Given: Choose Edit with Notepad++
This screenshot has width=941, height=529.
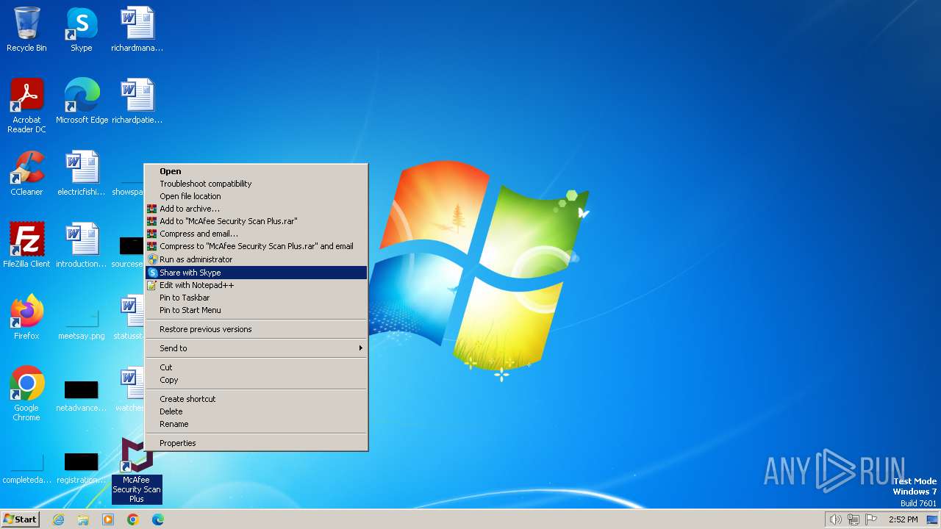Looking at the screenshot, I should [x=256, y=285].
